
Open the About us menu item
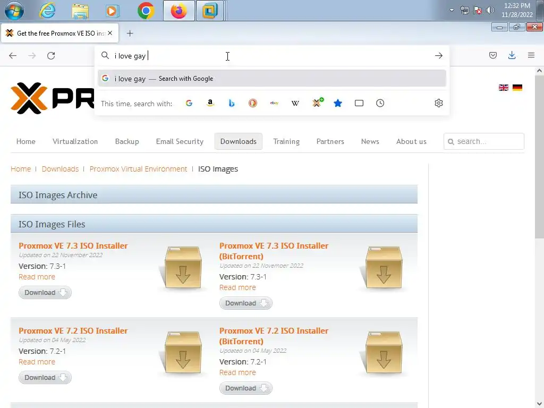tap(412, 141)
